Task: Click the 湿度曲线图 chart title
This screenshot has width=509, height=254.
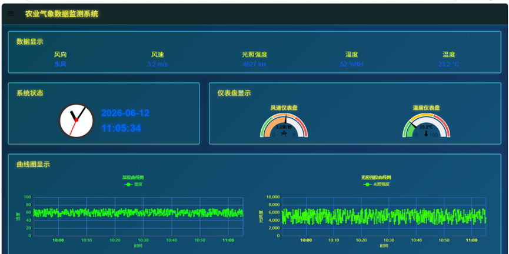Action: pos(133,178)
